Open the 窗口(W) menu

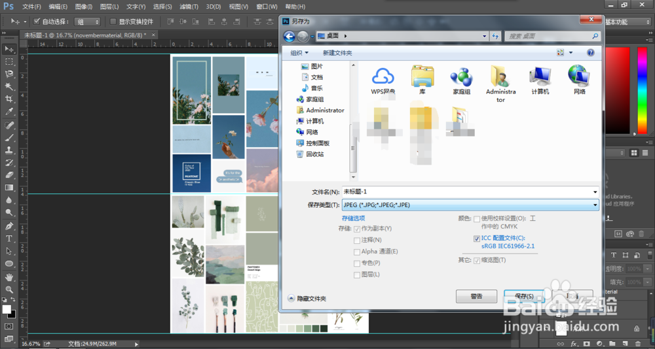click(x=267, y=7)
